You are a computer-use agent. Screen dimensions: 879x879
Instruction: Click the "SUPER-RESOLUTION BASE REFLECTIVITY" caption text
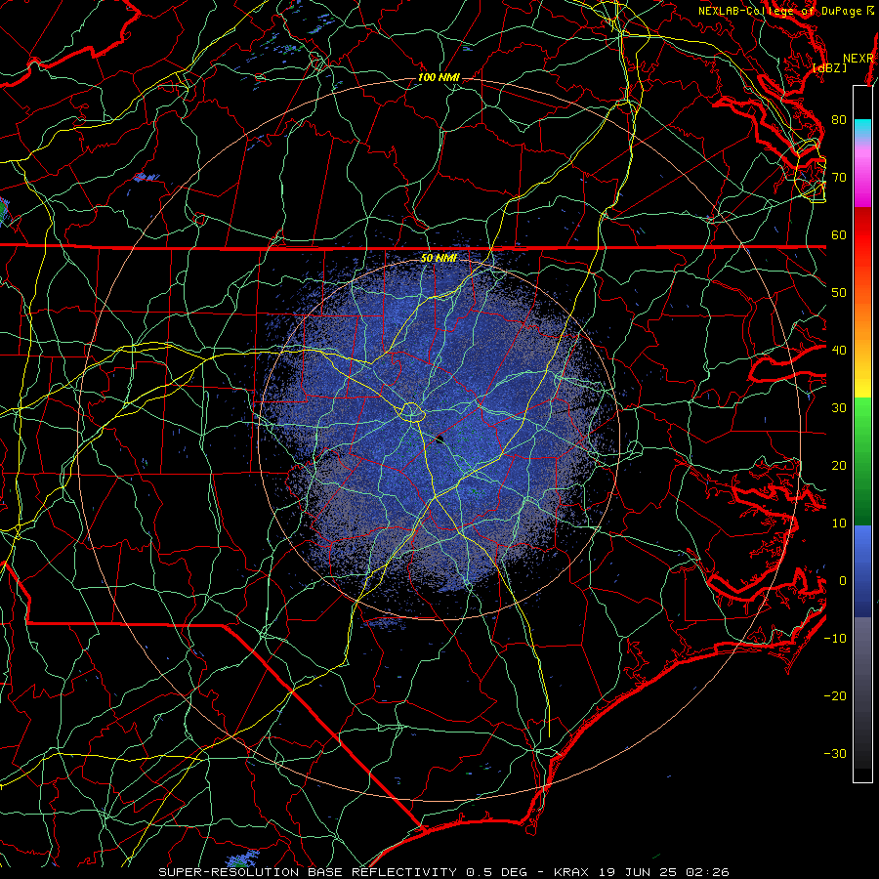click(308, 872)
